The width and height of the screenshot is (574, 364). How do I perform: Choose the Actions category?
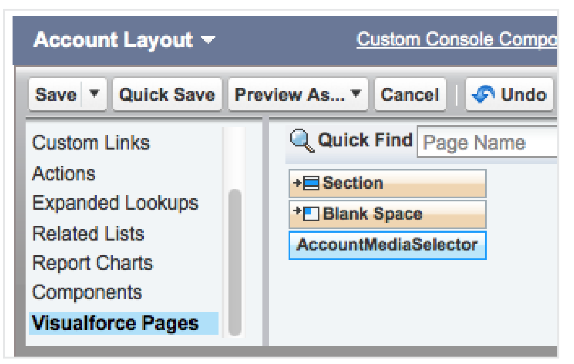[x=64, y=173]
